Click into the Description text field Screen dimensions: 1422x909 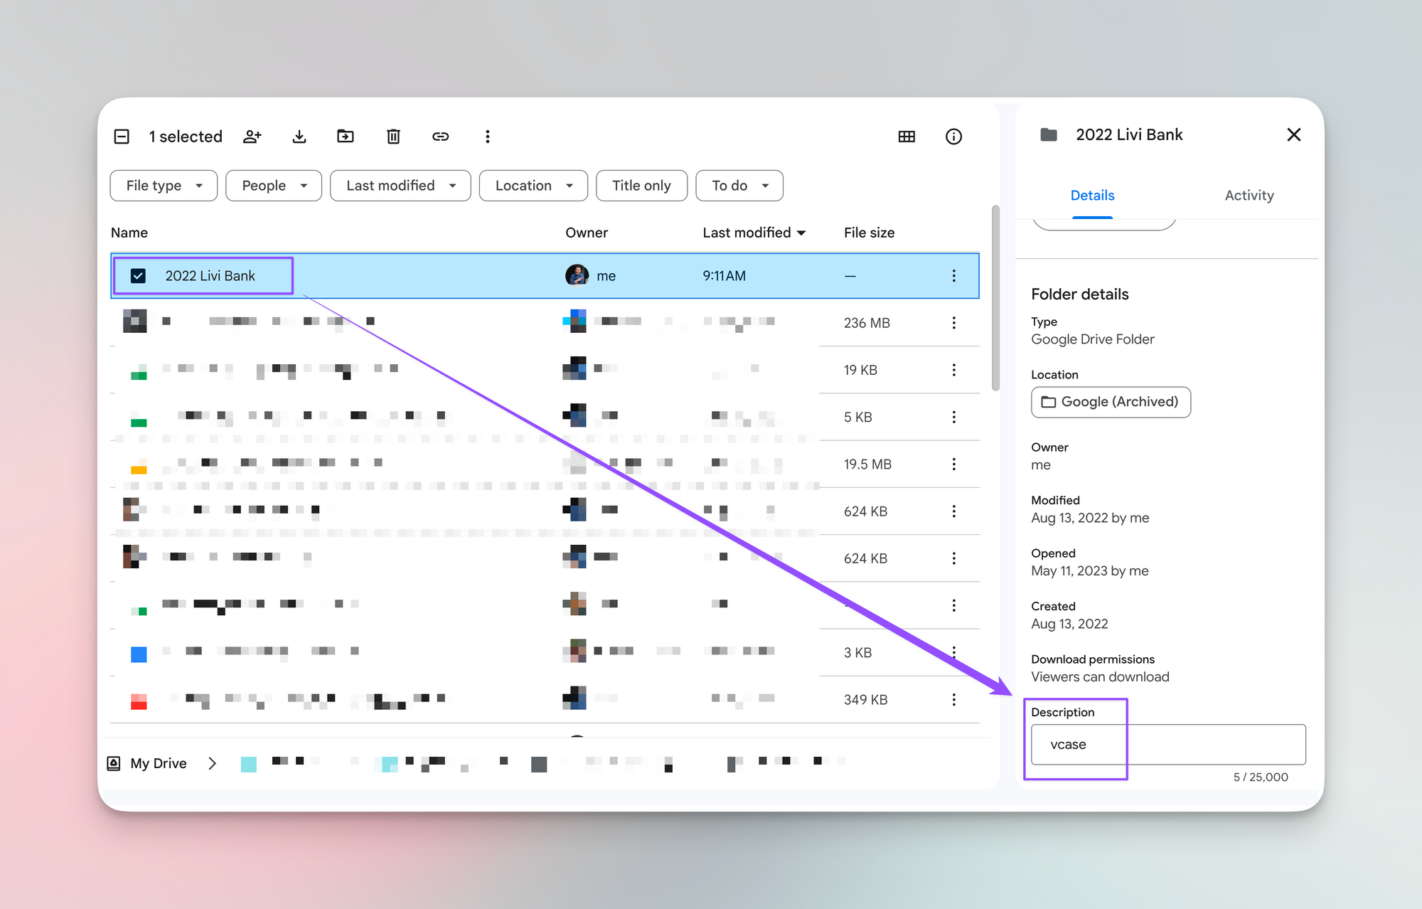1167,745
